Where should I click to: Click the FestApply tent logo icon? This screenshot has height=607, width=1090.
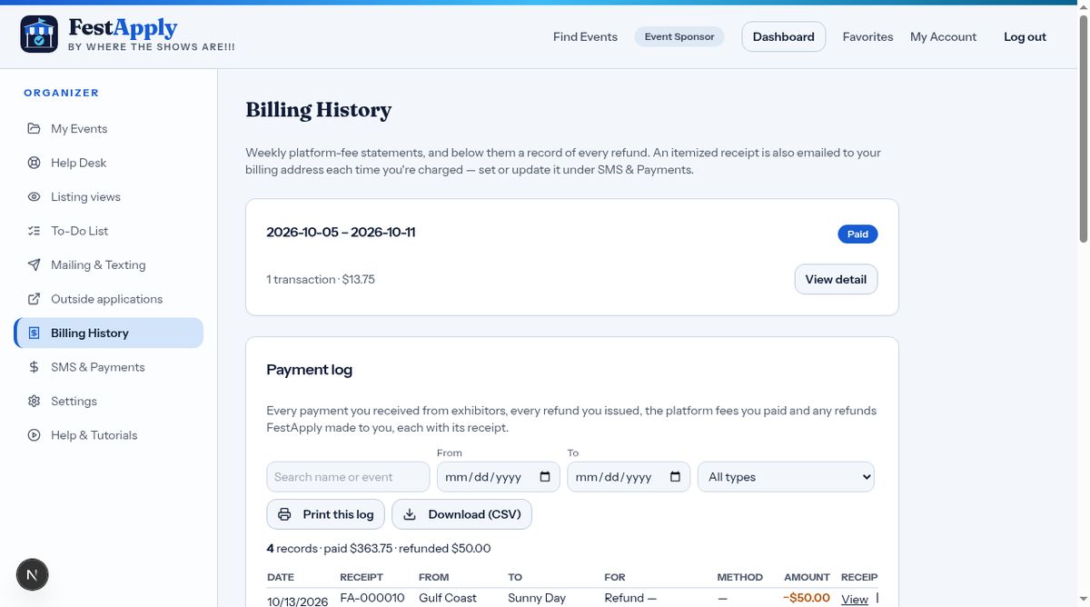click(39, 35)
